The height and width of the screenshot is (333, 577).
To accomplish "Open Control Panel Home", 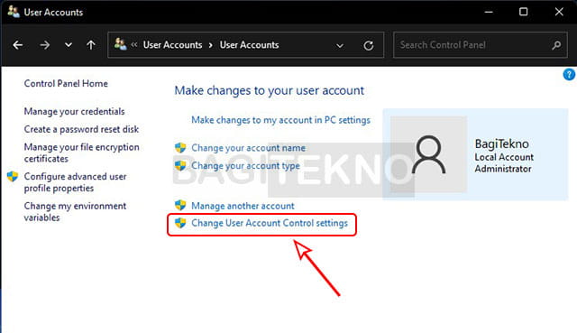I will click(x=66, y=84).
